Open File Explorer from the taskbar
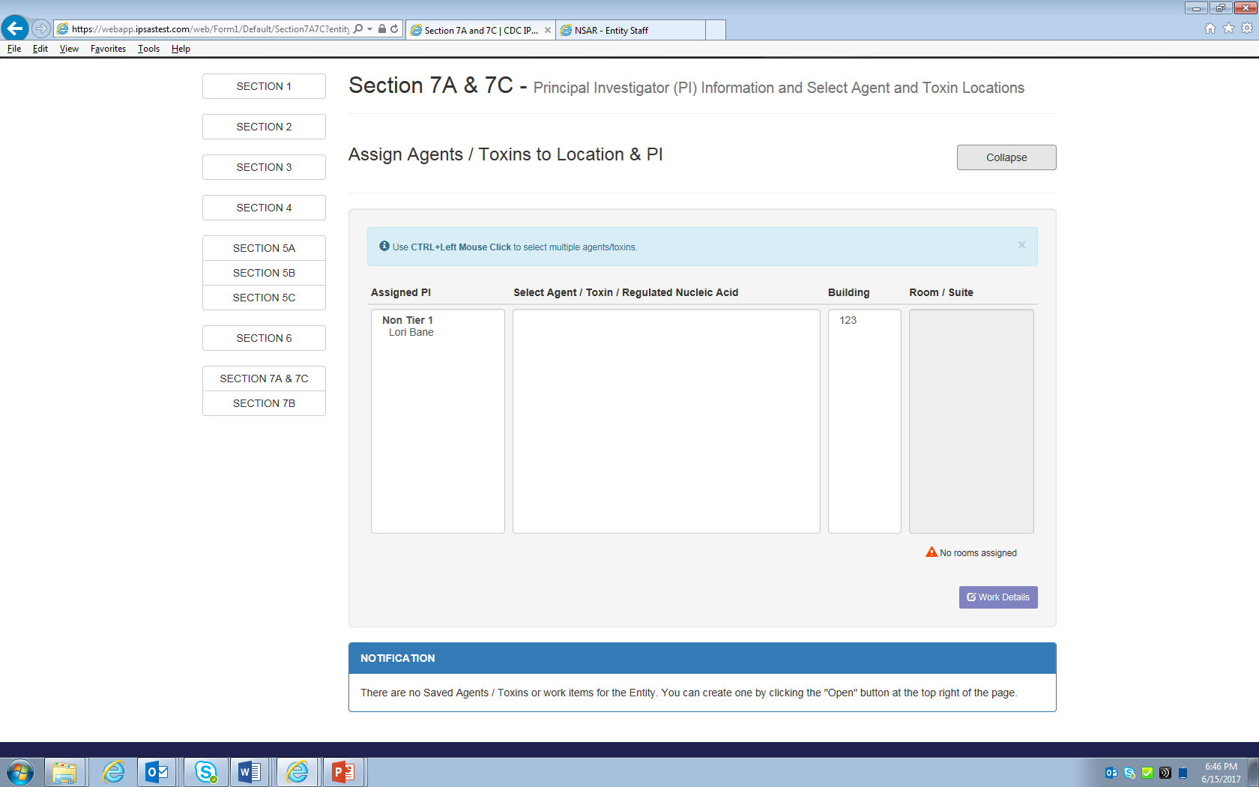Image resolution: width=1259 pixels, height=787 pixels. tap(64, 772)
